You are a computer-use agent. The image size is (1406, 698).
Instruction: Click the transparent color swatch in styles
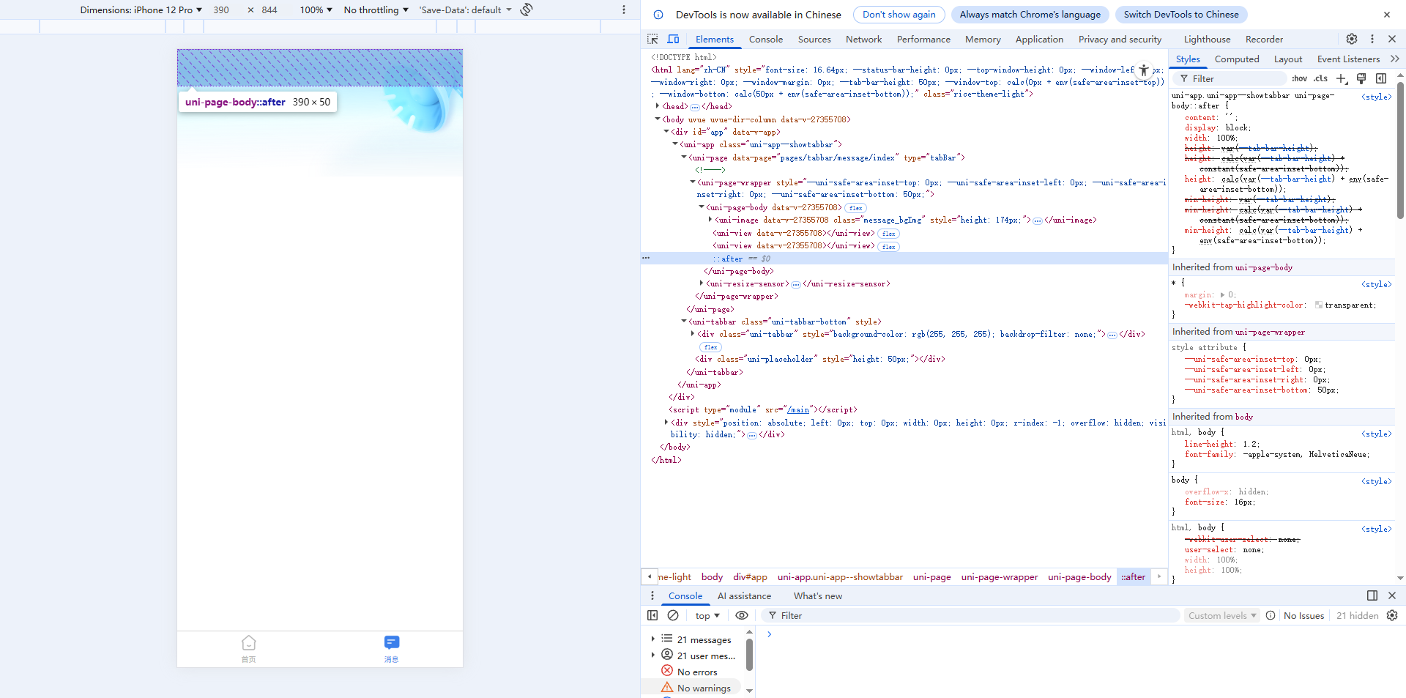tap(1319, 305)
